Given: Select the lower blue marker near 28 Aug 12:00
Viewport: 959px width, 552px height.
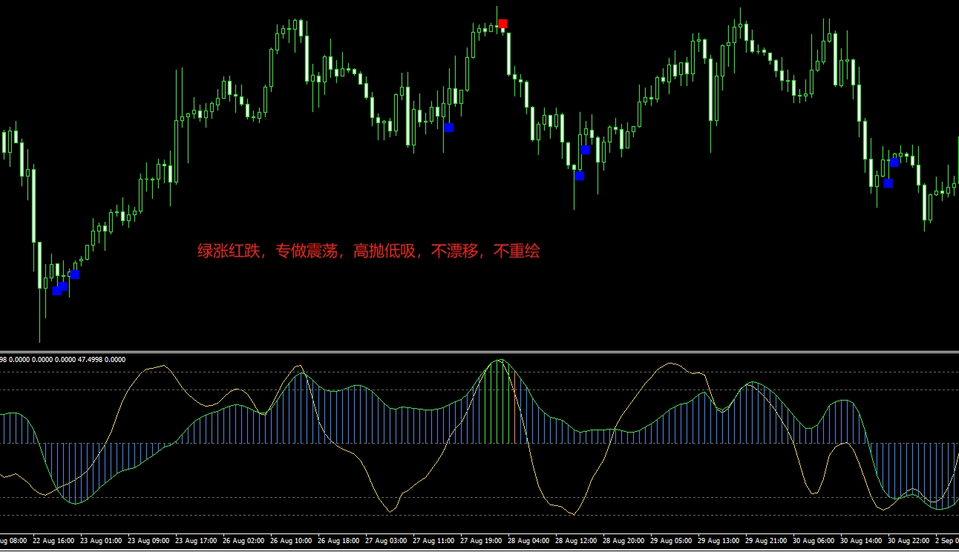Looking at the screenshot, I should [580, 176].
